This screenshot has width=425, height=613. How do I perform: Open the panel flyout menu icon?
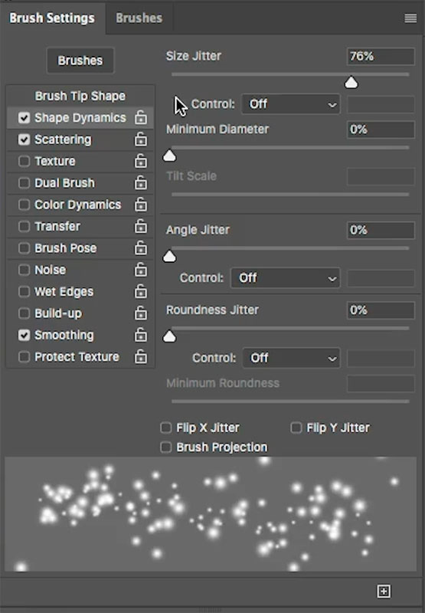(410, 18)
